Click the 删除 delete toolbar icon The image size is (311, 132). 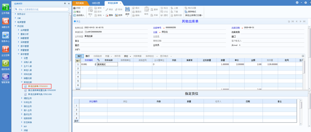(x=107, y=15)
